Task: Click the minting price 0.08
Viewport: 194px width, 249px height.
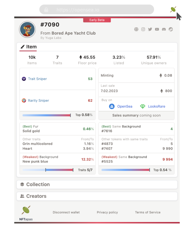Action: point(168,75)
